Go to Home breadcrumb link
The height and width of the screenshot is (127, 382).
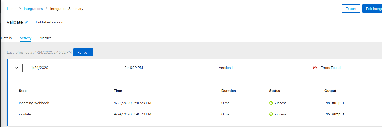tap(12, 9)
